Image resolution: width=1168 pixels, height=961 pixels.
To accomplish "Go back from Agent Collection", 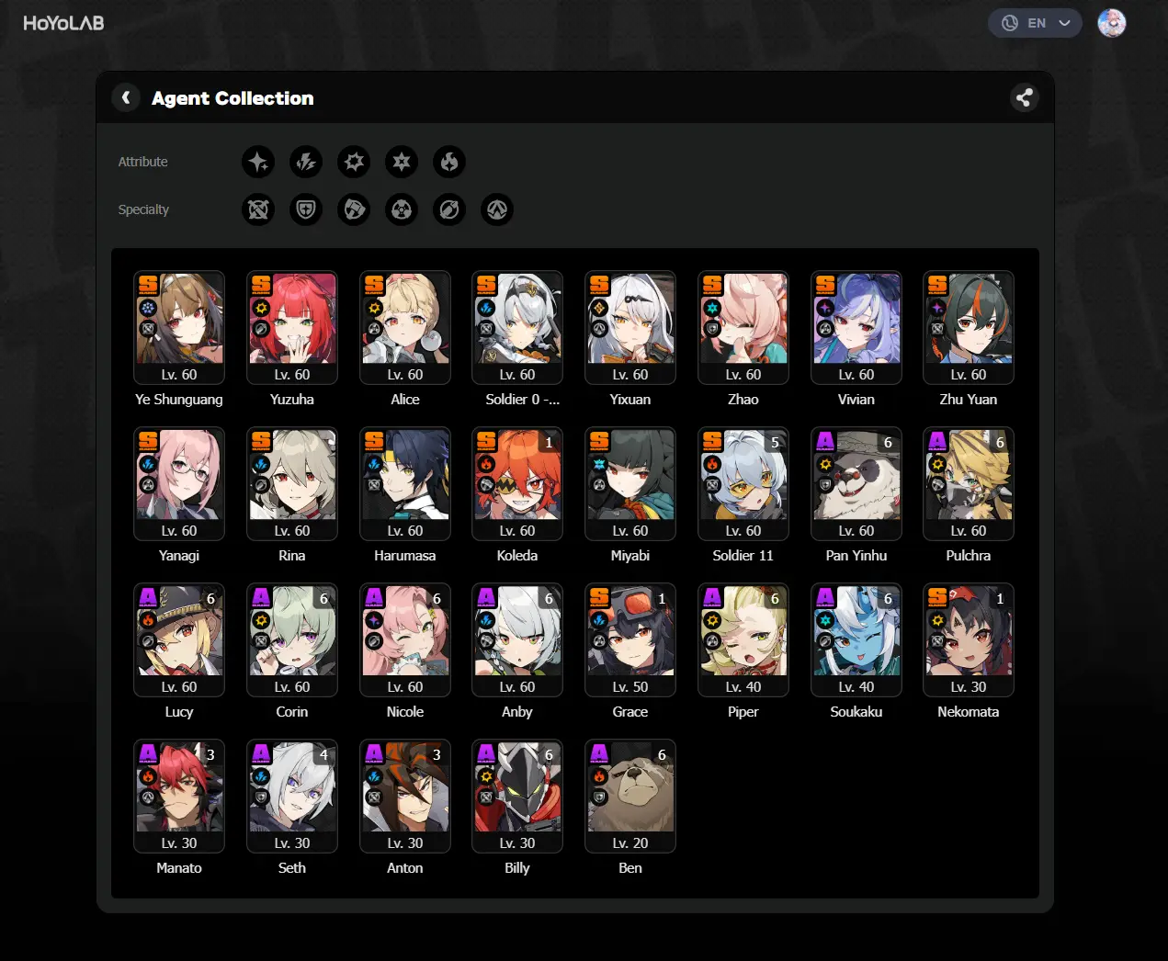I will pyautogui.click(x=126, y=97).
